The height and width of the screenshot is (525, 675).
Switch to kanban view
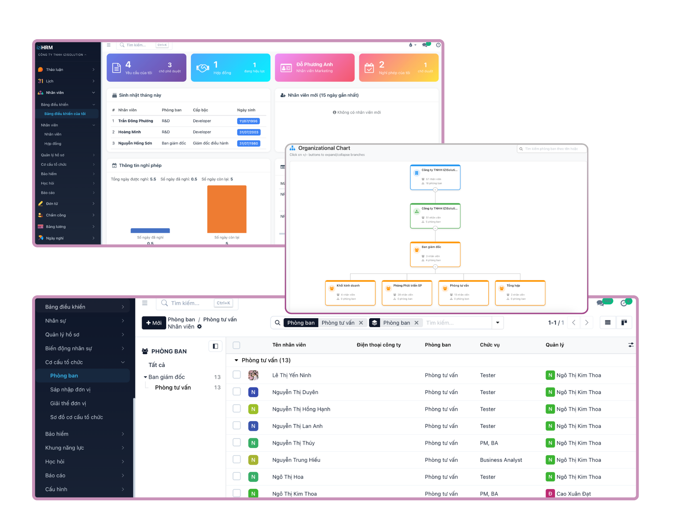click(x=624, y=323)
